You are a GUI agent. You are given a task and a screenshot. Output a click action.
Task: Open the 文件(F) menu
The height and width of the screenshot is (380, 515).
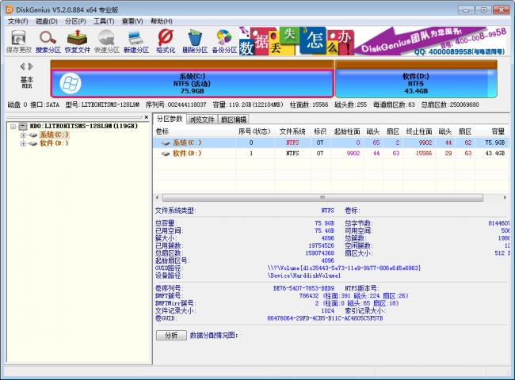pyautogui.click(x=18, y=21)
